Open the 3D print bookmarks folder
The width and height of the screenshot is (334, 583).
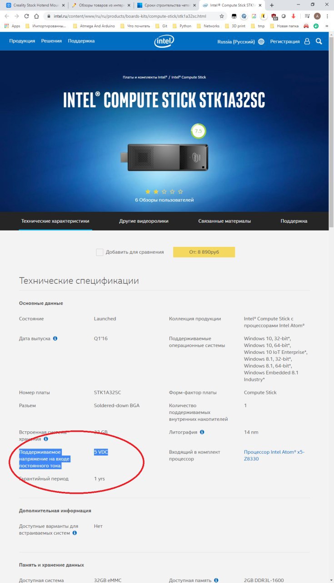tap(235, 26)
